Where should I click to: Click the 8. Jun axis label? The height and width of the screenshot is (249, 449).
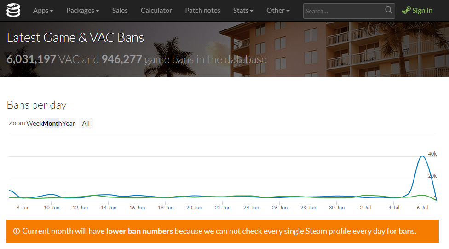(x=23, y=208)
